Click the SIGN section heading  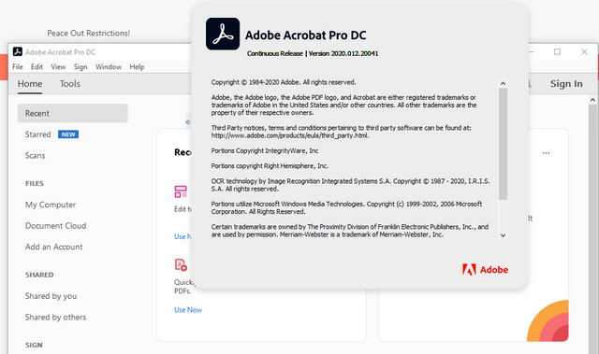tap(34, 345)
